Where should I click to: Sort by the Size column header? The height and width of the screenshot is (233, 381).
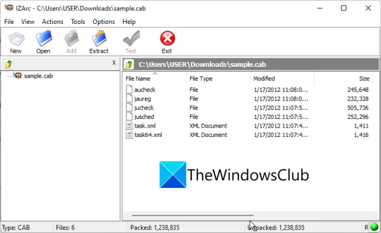(364, 79)
